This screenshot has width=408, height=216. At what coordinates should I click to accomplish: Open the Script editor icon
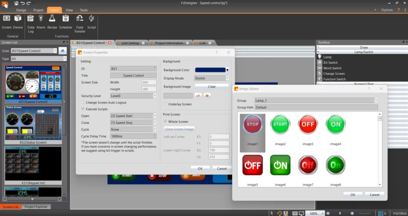pyautogui.click(x=92, y=19)
